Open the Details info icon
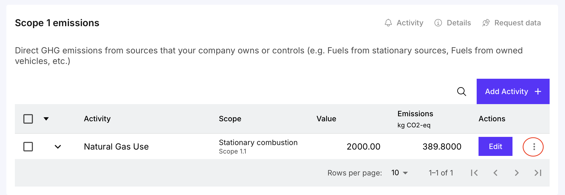The width and height of the screenshot is (565, 195). (438, 23)
